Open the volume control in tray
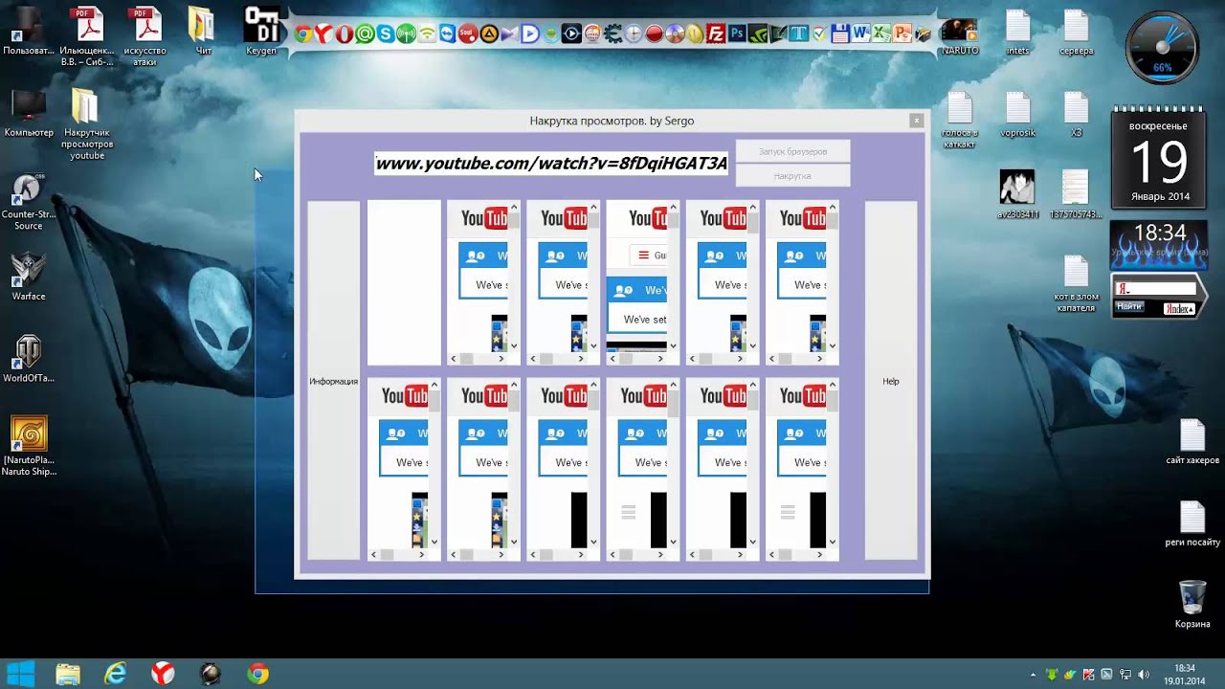 pos(1144,675)
